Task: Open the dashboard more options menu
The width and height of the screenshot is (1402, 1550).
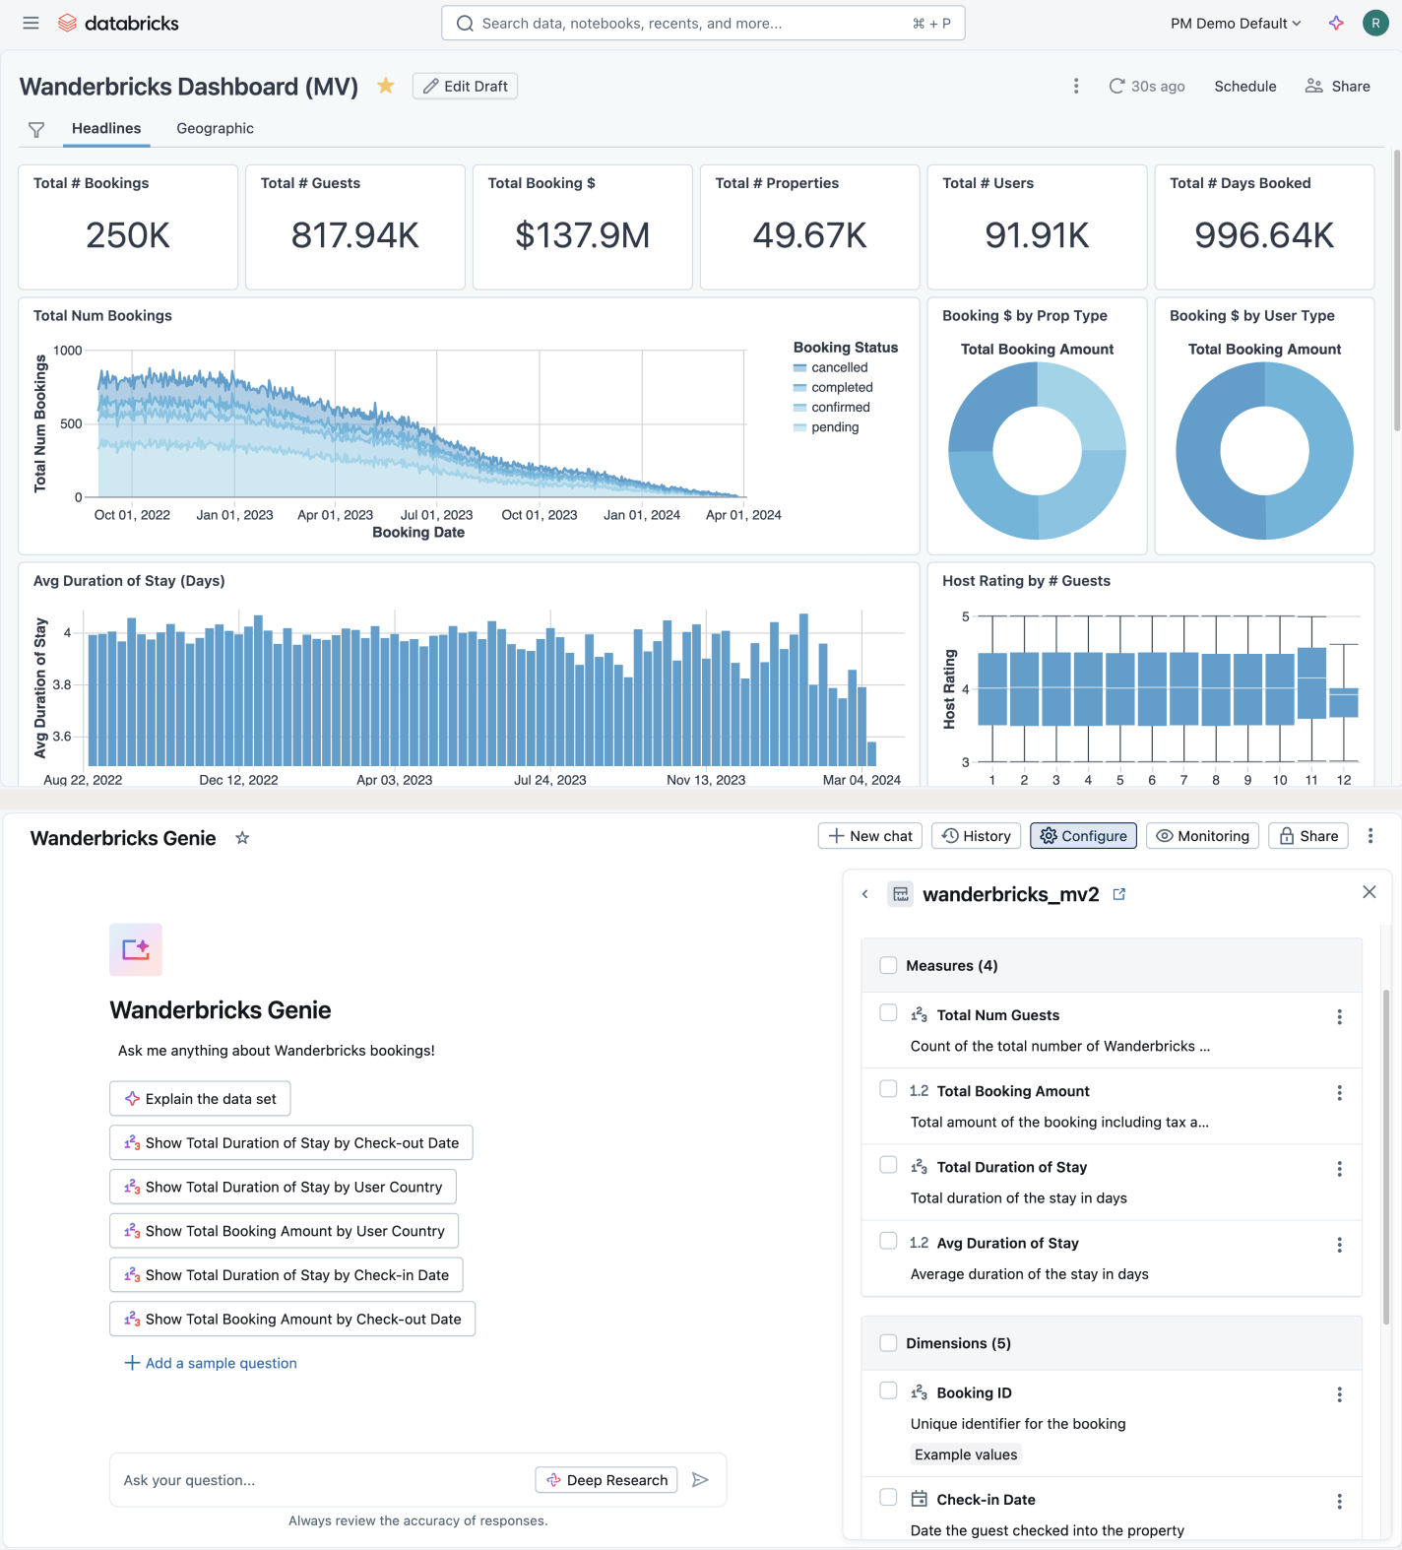Action: 1076,86
